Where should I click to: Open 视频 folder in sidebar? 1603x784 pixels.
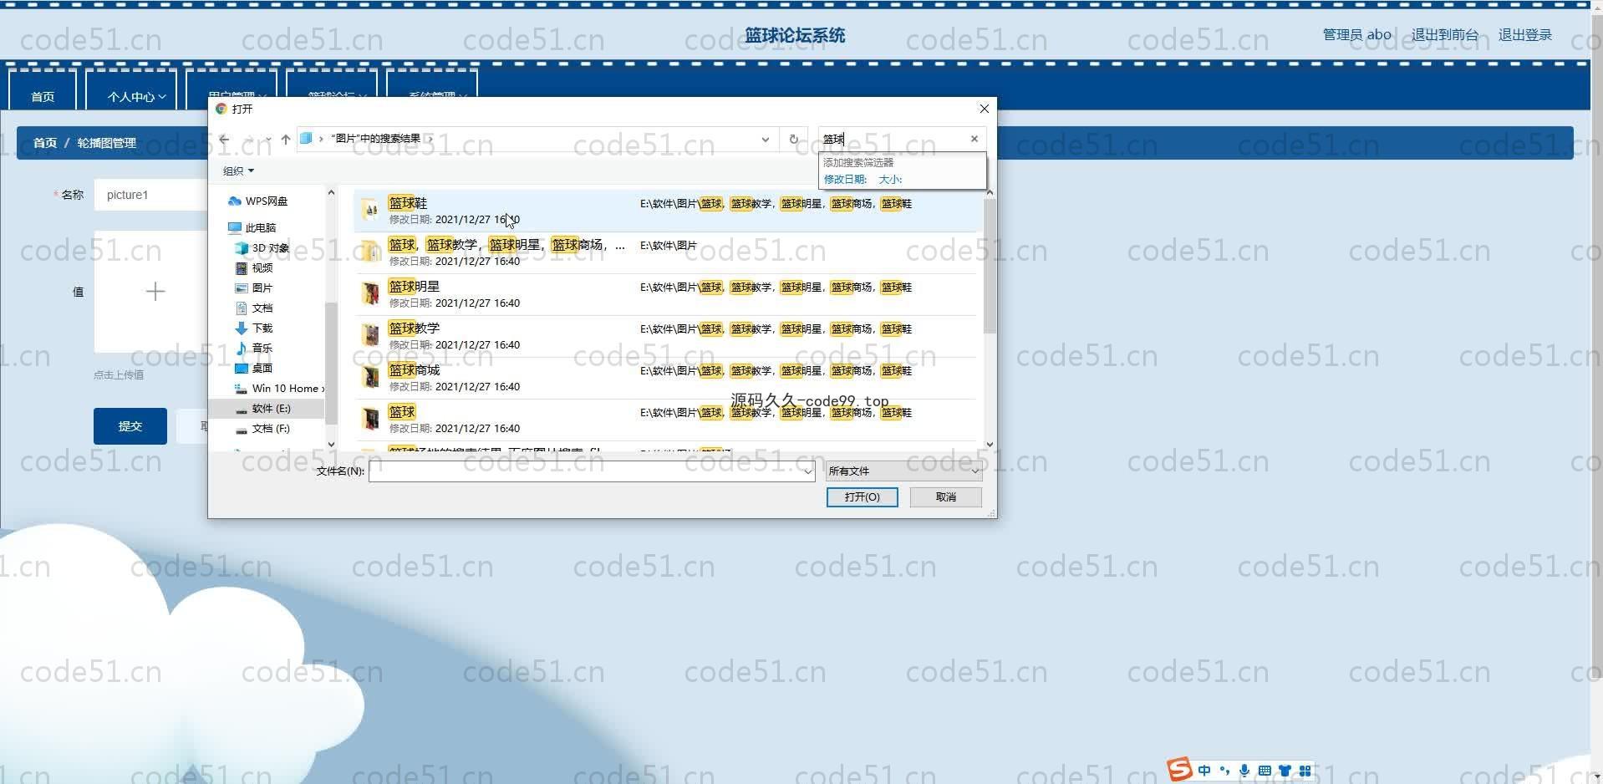[x=254, y=268]
